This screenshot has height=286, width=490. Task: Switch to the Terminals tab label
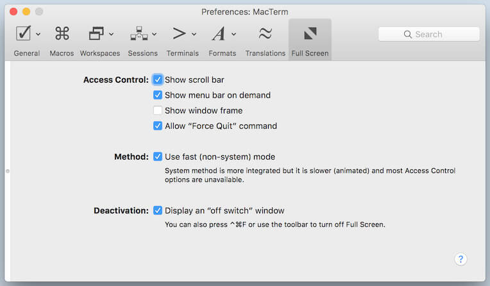point(183,53)
